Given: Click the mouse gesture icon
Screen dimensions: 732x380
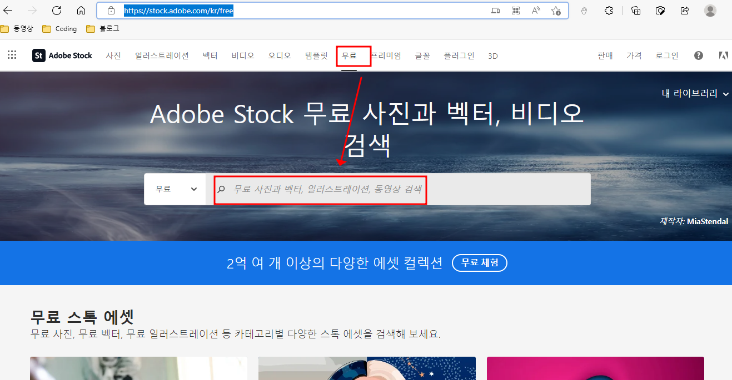Looking at the screenshot, I should pos(584,11).
